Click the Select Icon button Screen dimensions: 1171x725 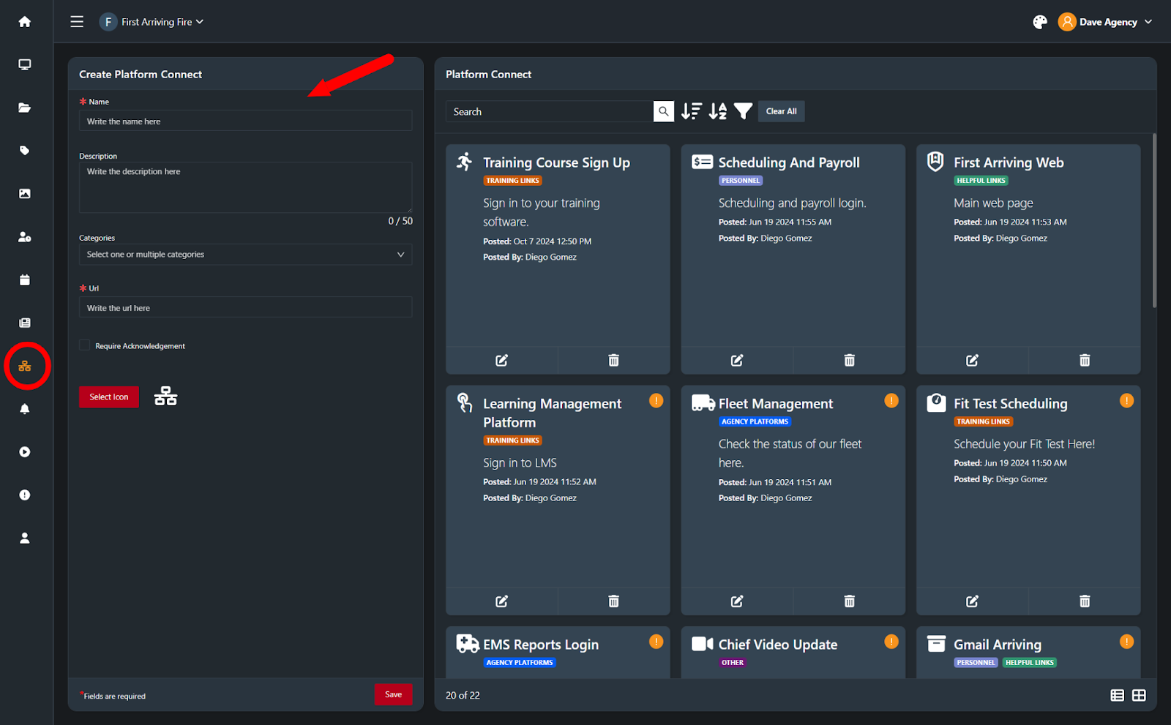[x=109, y=397]
